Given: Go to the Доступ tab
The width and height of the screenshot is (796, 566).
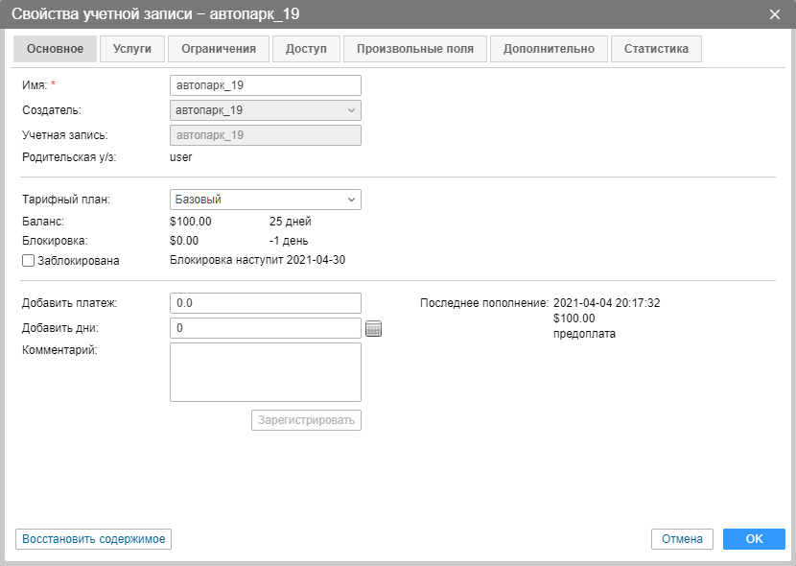Looking at the screenshot, I should tap(306, 49).
